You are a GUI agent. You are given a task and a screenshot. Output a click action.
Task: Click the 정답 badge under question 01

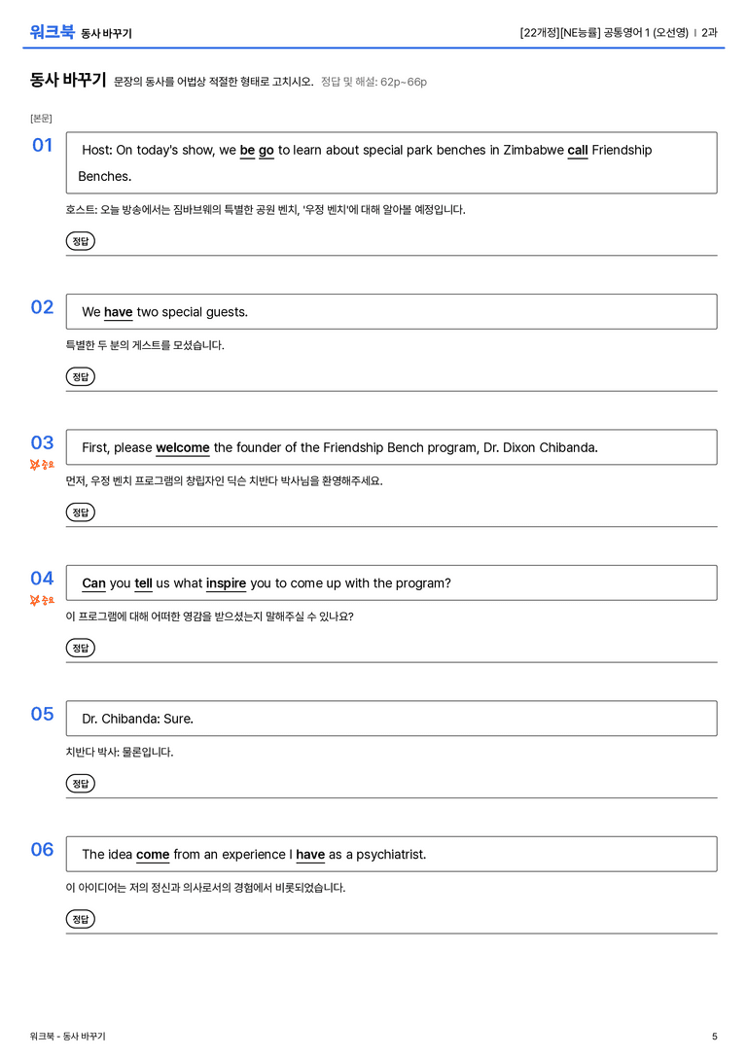point(80,240)
